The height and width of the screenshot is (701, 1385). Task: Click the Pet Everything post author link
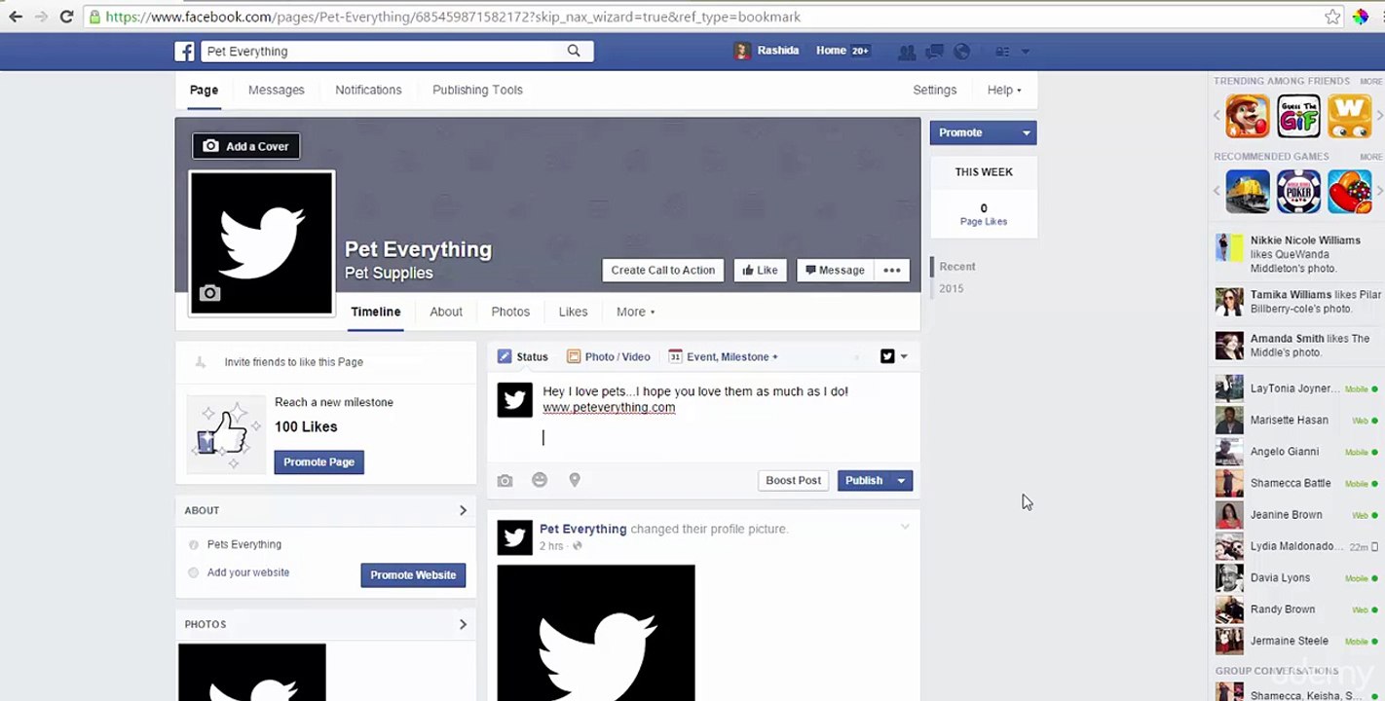(583, 529)
